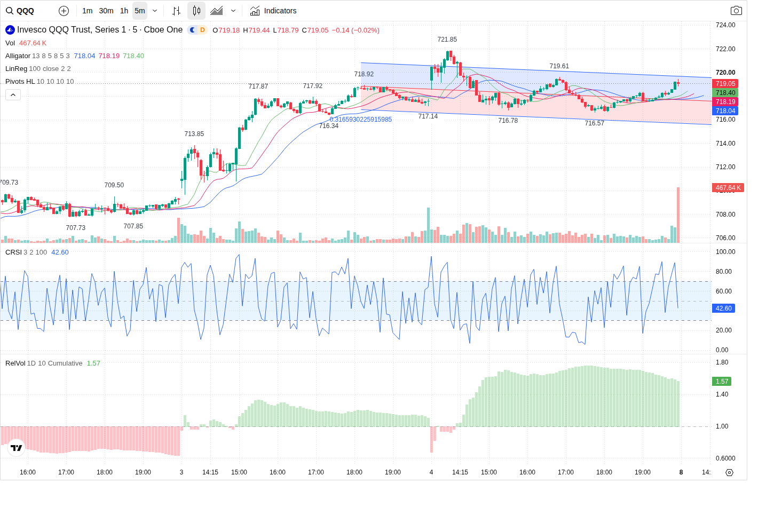The width and height of the screenshot is (758, 507).
Task: Click the bold 8 date label on time axis
Action: (x=681, y=472)
